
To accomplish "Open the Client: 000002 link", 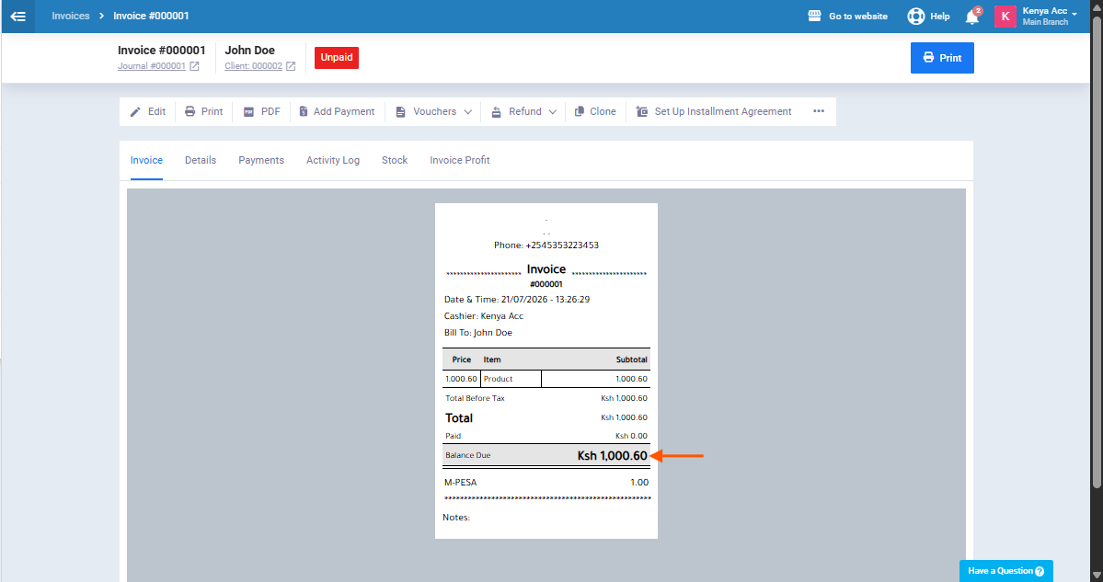I will click(x=253, y=66).
